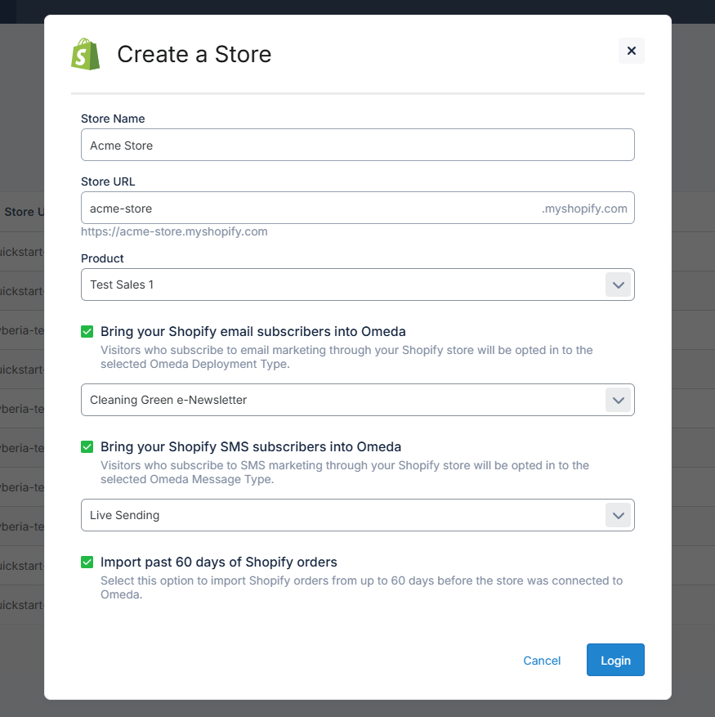The image size is (715, 717).
Task: Click the chevron icon on the Product dropdown
Action: (x=619, y=284)
